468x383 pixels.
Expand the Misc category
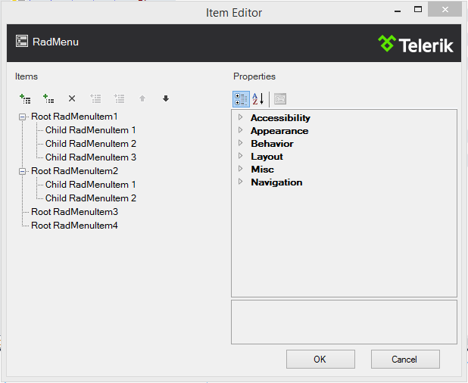[241, 168]
